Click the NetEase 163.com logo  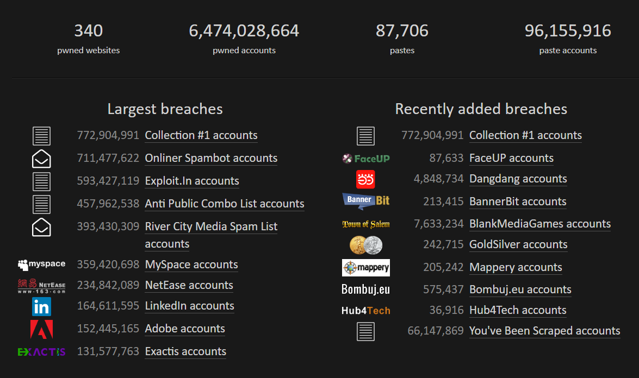tap(41, 286)
